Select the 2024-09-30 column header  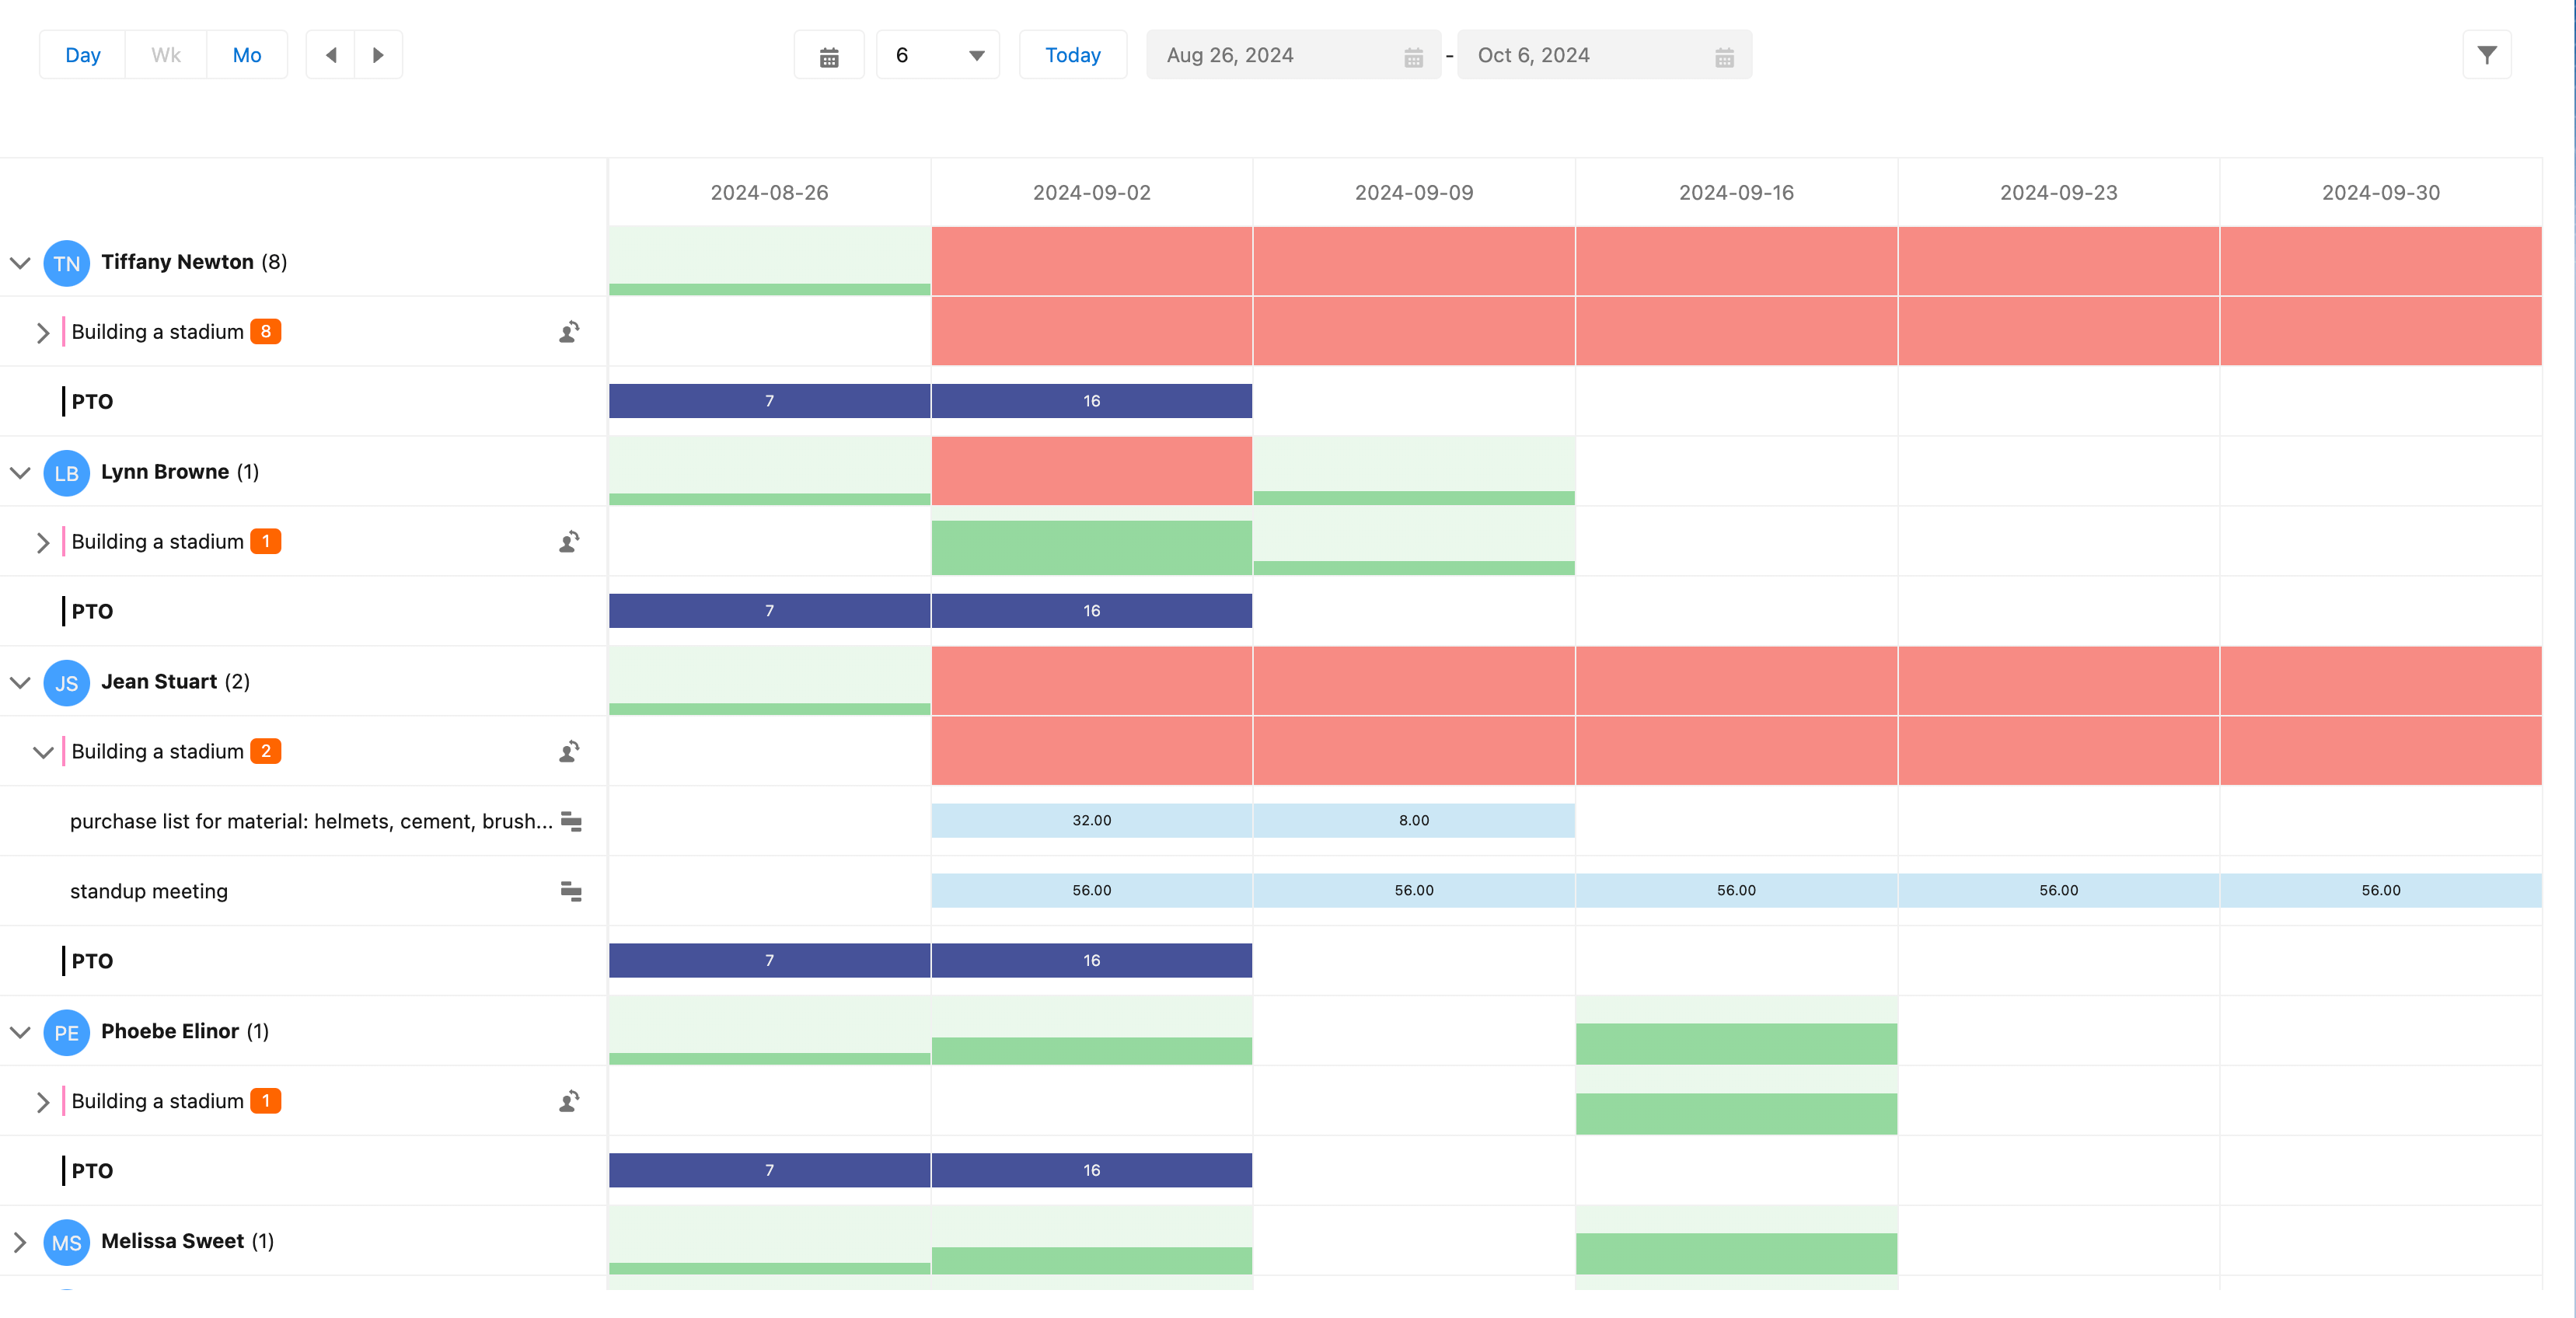2381,193
